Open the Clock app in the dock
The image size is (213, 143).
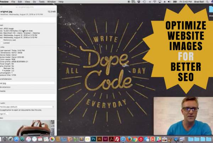(x=34, y=139)
